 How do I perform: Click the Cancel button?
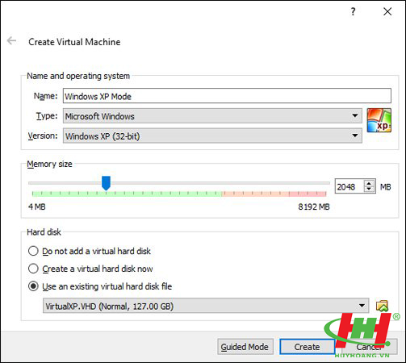pos(369,347)
